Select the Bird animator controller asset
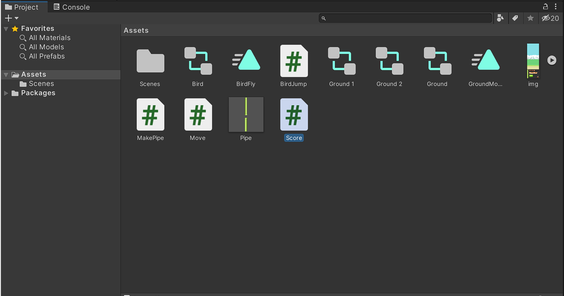Screen dimensions: 564x296 click(198, 61)
